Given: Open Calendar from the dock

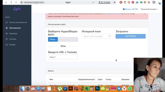Looking at the screenshot, I should tap(33, 89).
